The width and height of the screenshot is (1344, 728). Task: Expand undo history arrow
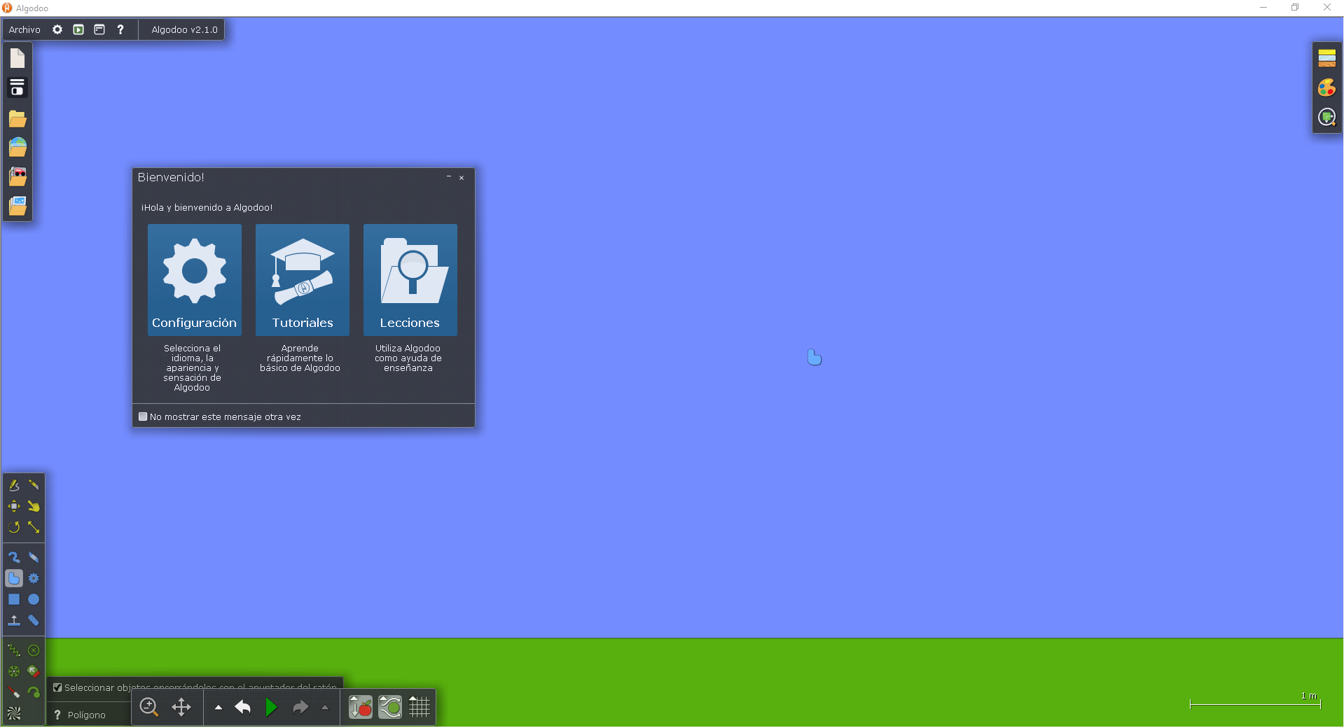coord(219,707)
